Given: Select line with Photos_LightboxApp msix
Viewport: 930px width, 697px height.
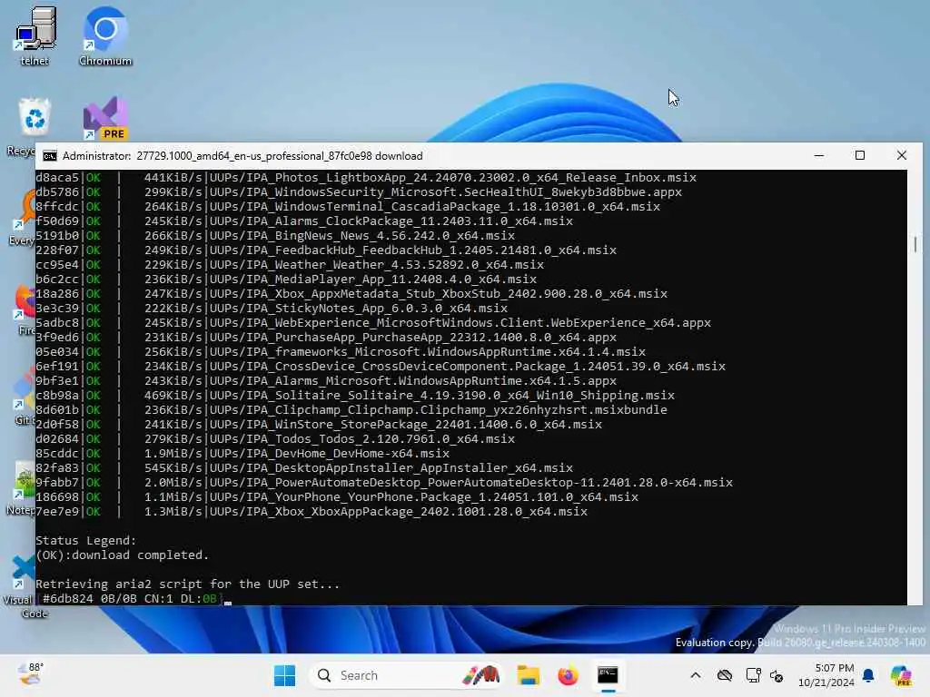Looking at the screenshot, I should [365, 177].
